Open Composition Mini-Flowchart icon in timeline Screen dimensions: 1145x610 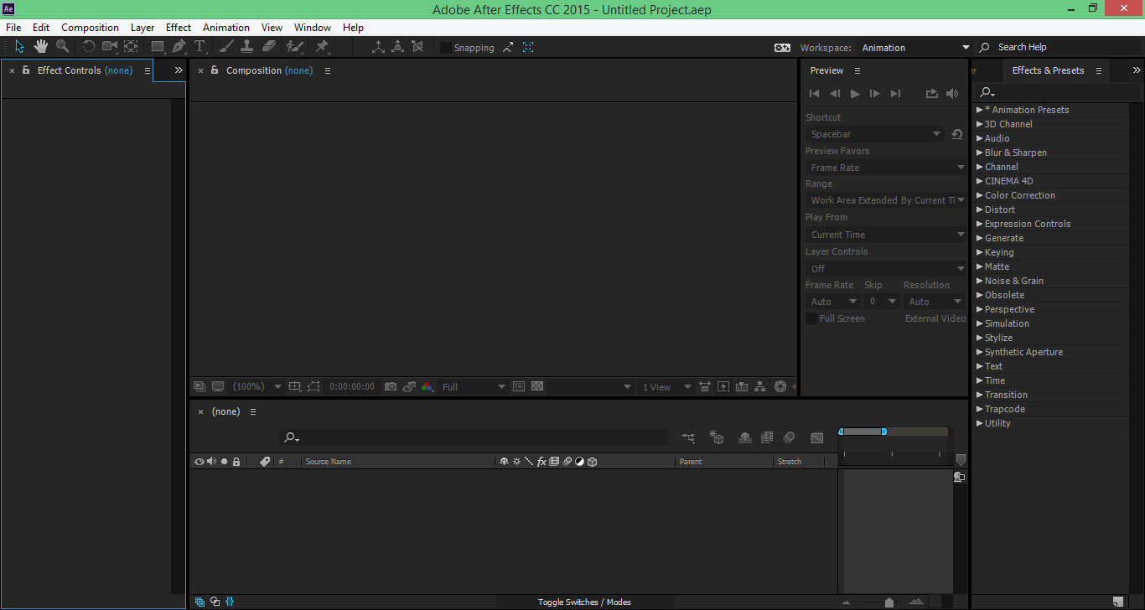(x=688, y=437)
